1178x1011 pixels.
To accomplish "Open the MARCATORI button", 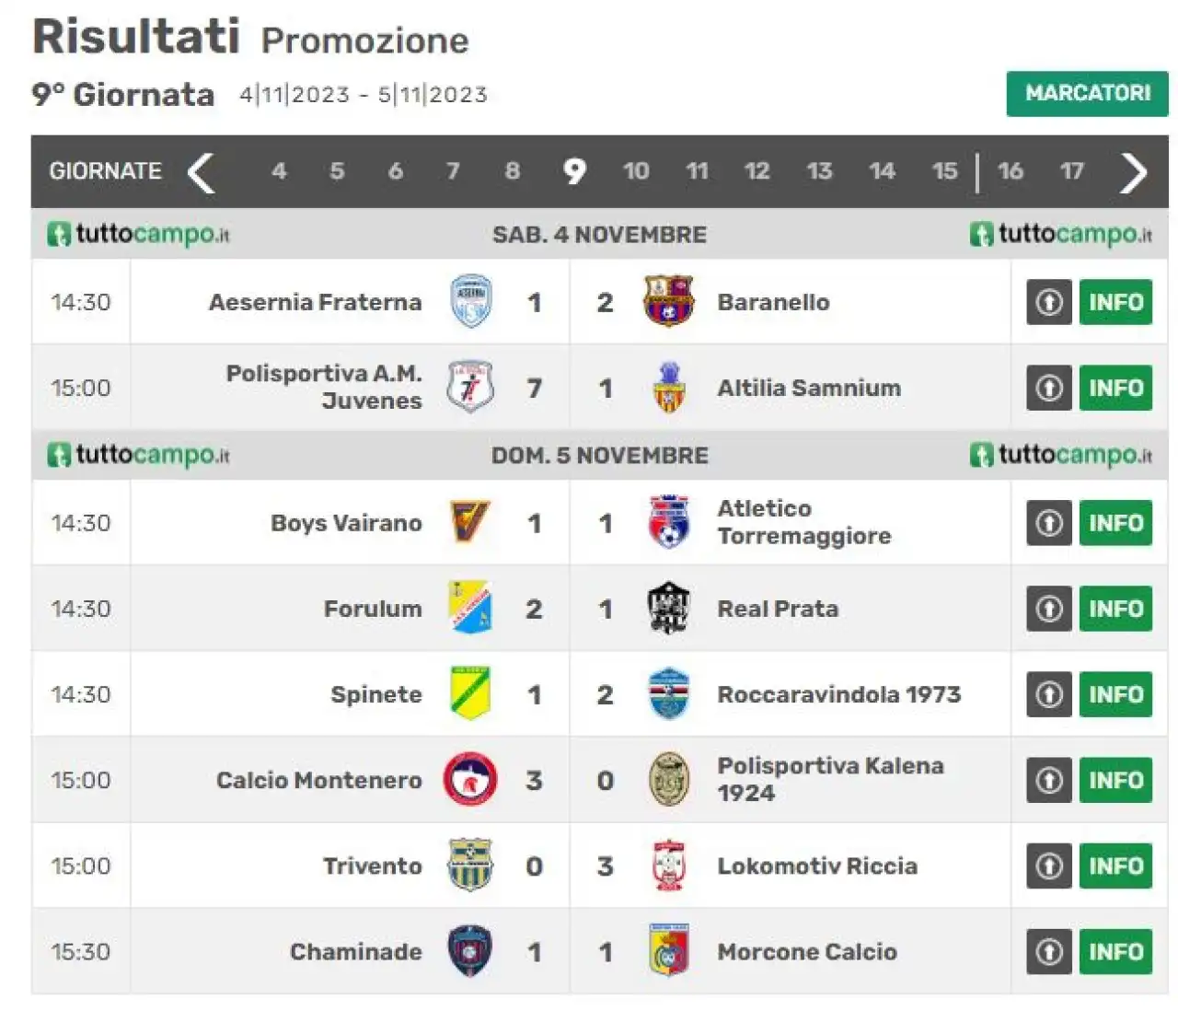I will pyautogui.click(x=1087, y=93).
